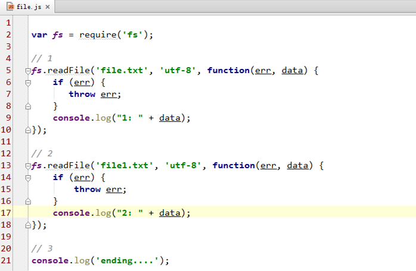The image size is (416, 271).
Task: Click line number 2 in the gutter
Action: [x=8, y=34]
